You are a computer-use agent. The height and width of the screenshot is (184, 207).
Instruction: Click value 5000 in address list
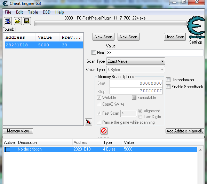pyautogui.click(x=128, y=149)
